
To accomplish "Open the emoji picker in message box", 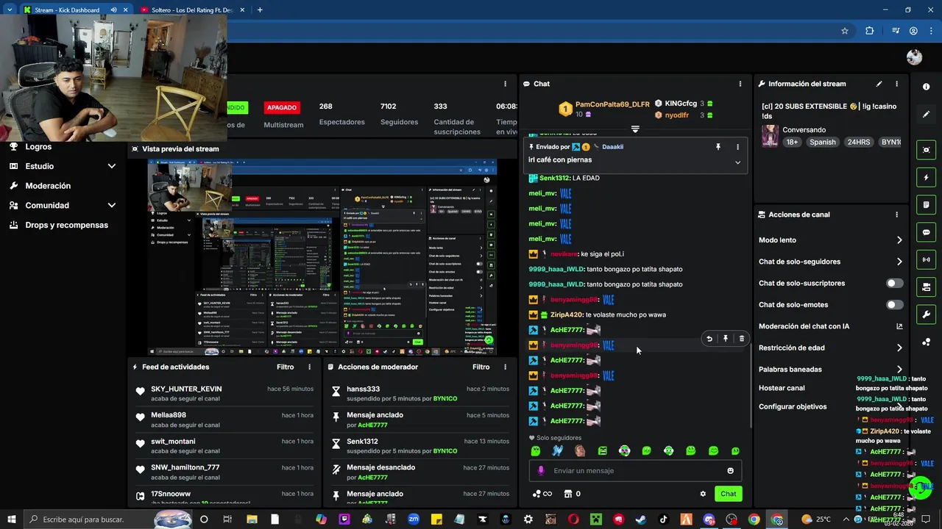I will coord(730,471).
